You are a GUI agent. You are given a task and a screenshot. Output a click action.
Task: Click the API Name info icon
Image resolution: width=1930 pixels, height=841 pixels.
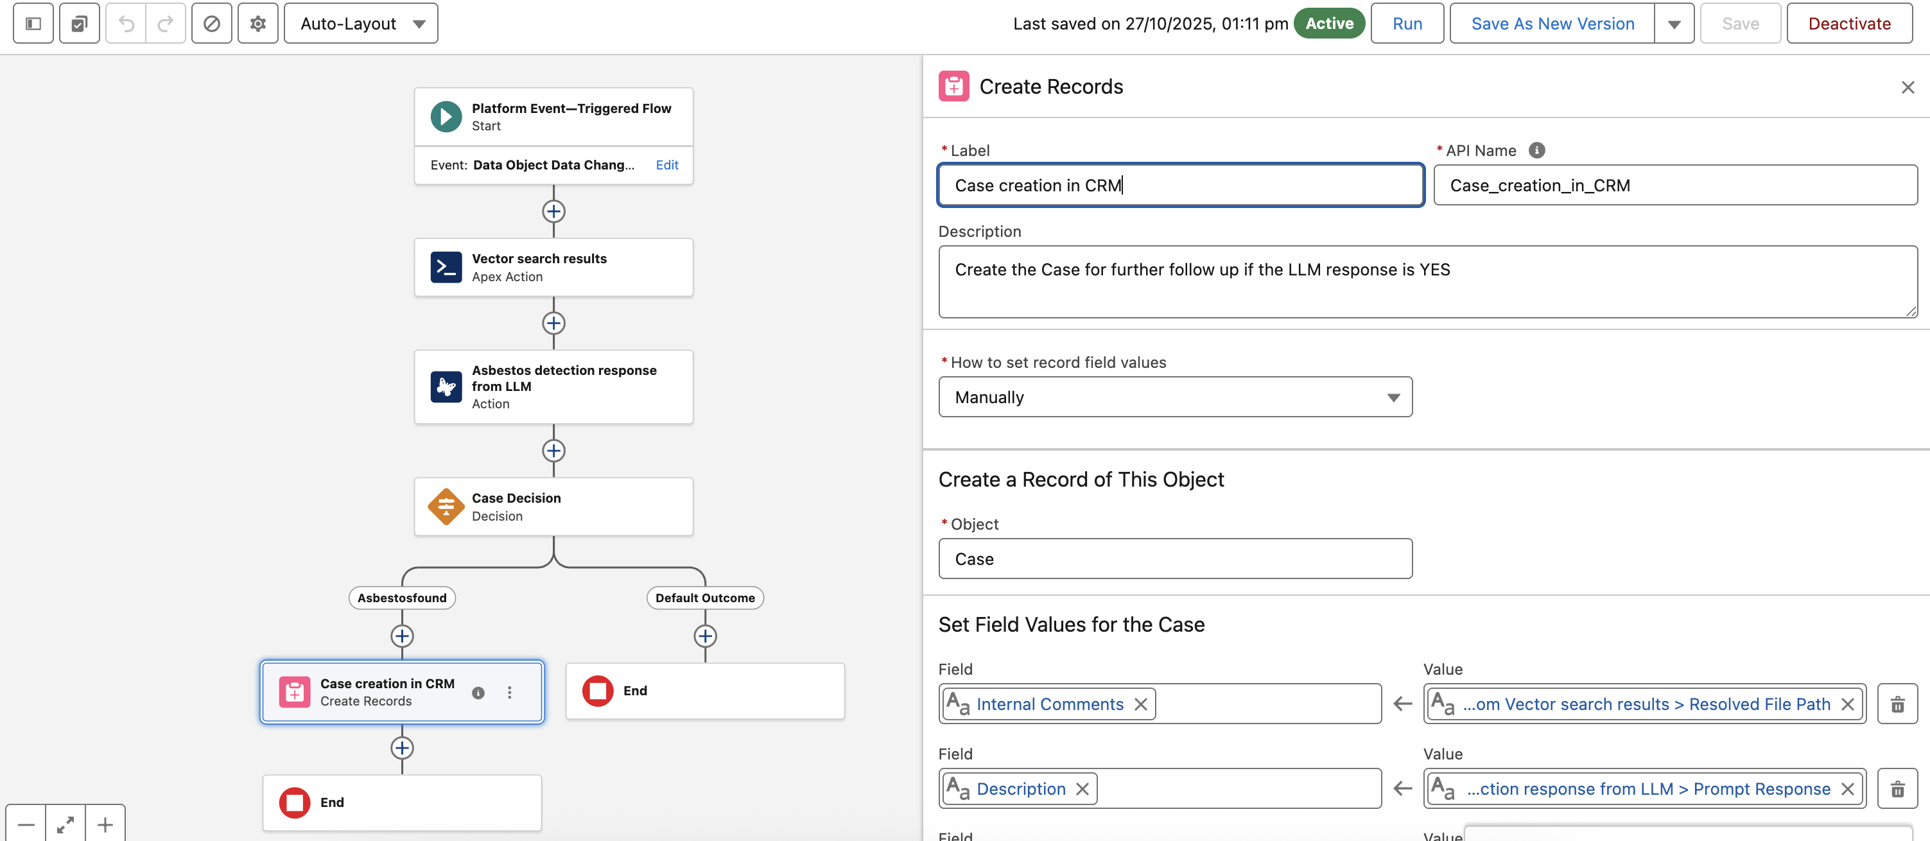tap(1536, 150)
